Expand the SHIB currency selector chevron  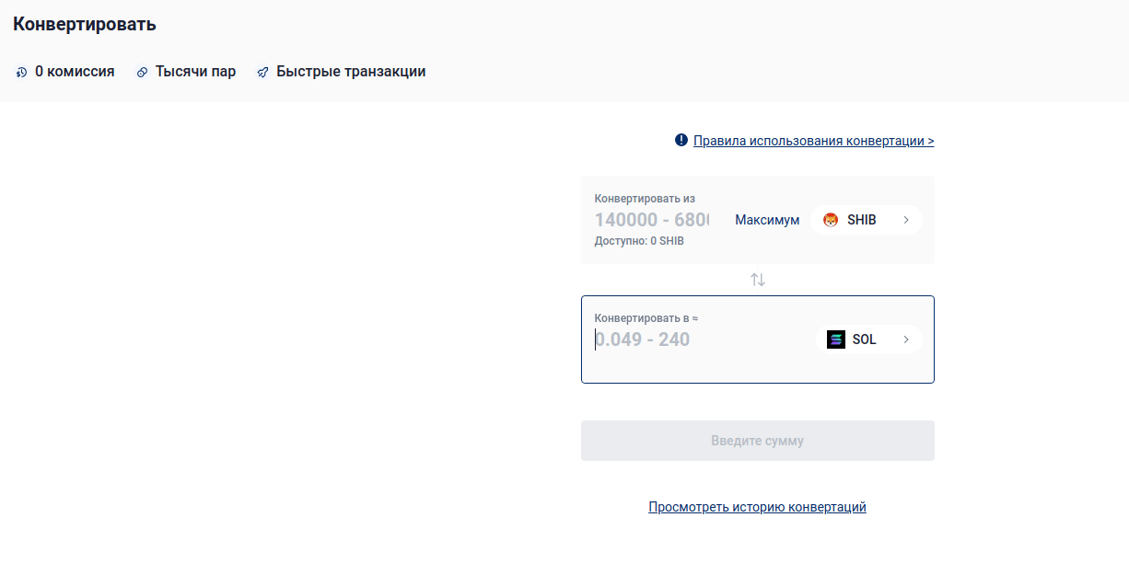[x=906, y=220]
